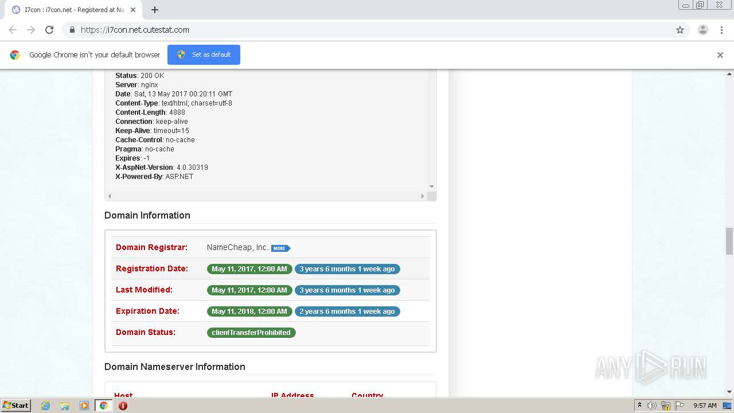Click Last Modified '3 years 6 months' badge
This screenshot has width=734, height=413.
[x=347, y=290]
